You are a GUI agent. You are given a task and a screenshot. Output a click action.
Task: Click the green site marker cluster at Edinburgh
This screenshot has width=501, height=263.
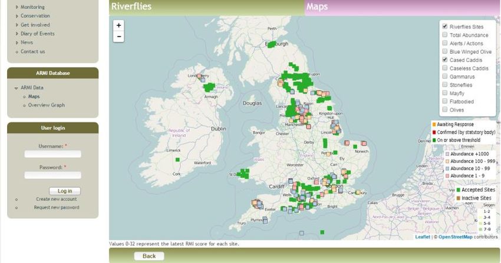coord(272,45)
